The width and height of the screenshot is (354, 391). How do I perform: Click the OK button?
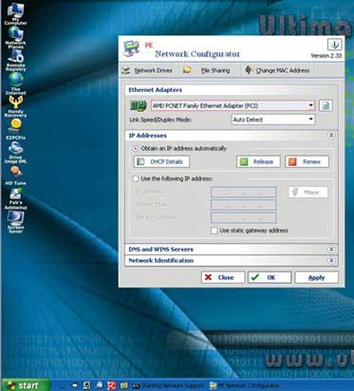tap(270, 277)
